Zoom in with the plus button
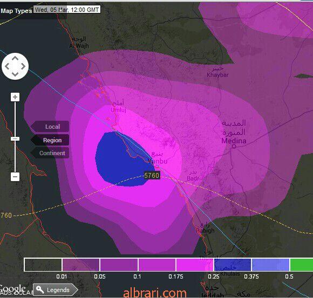This screenshot has width=313, height=298. pos(15,97)
